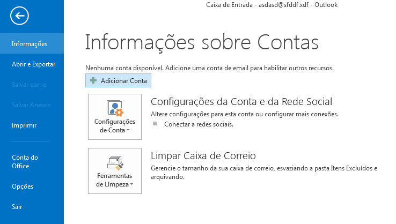Select the Salvar Anexos option

point(32,105)
